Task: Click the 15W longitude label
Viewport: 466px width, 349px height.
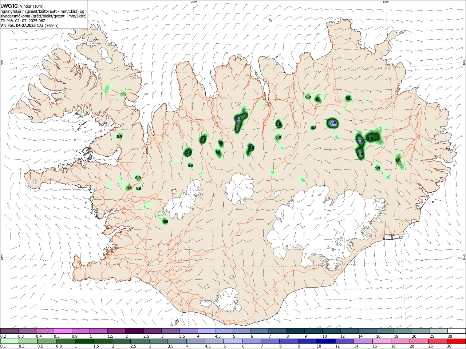Action: (x=386, y=2)
